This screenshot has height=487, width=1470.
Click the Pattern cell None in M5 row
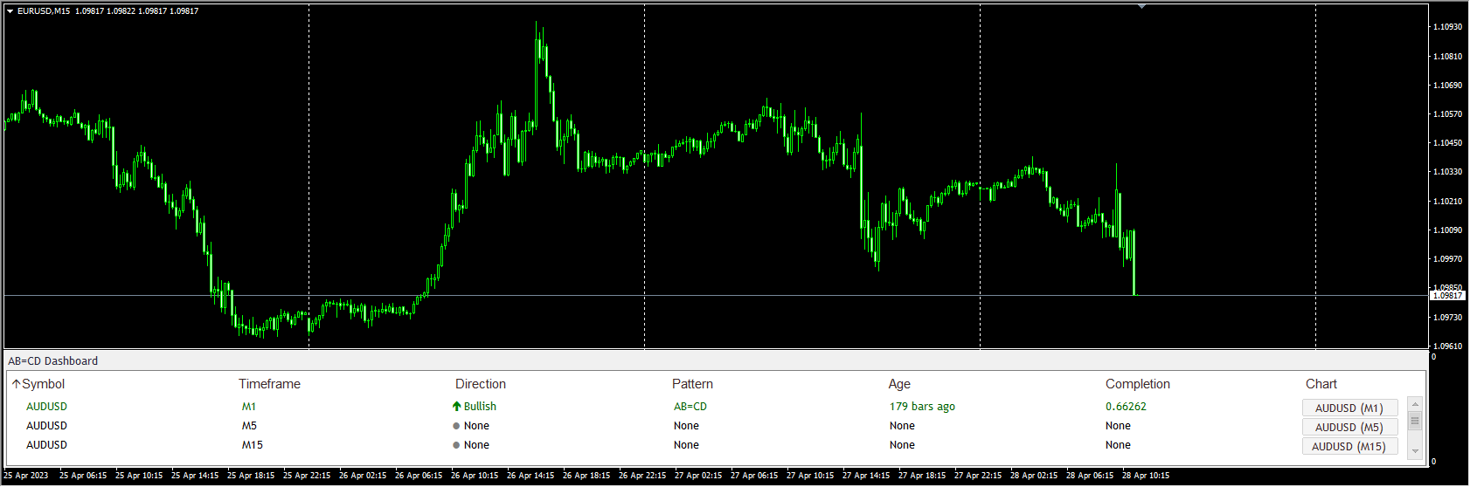[686, 426]
